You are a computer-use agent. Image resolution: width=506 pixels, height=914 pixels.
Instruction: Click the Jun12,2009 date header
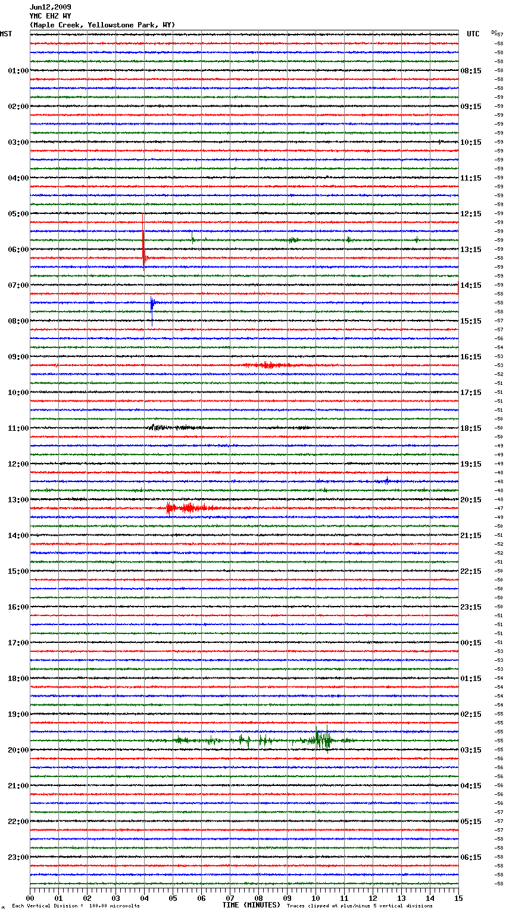coord(50,7)
